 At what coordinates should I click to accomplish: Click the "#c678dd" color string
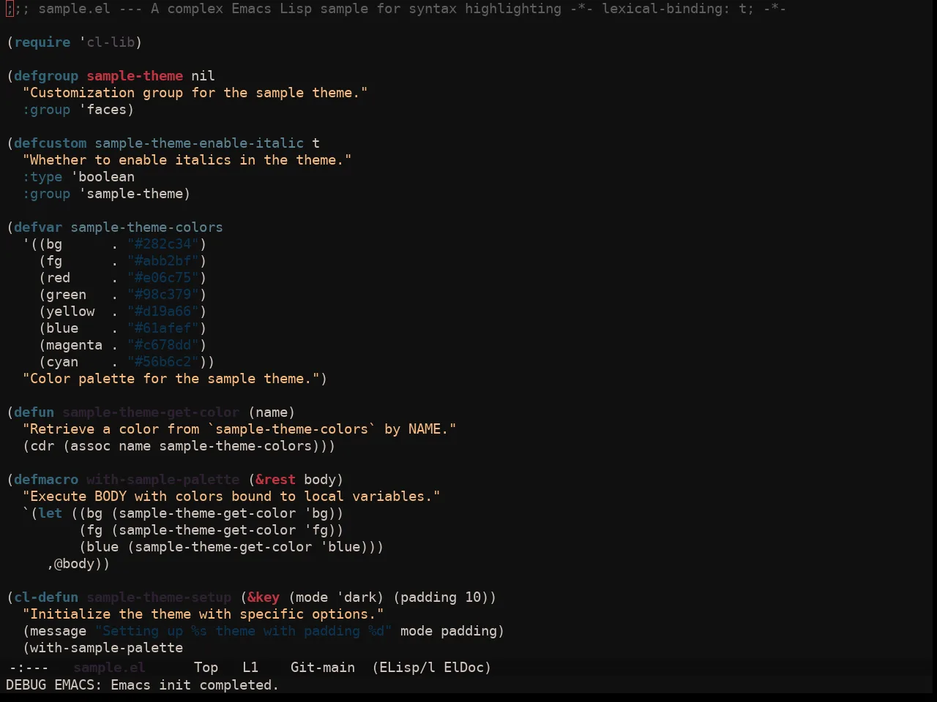point(163,345)
